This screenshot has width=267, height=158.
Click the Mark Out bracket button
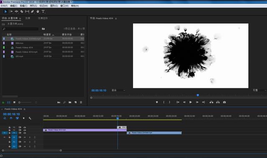(169, 102)
